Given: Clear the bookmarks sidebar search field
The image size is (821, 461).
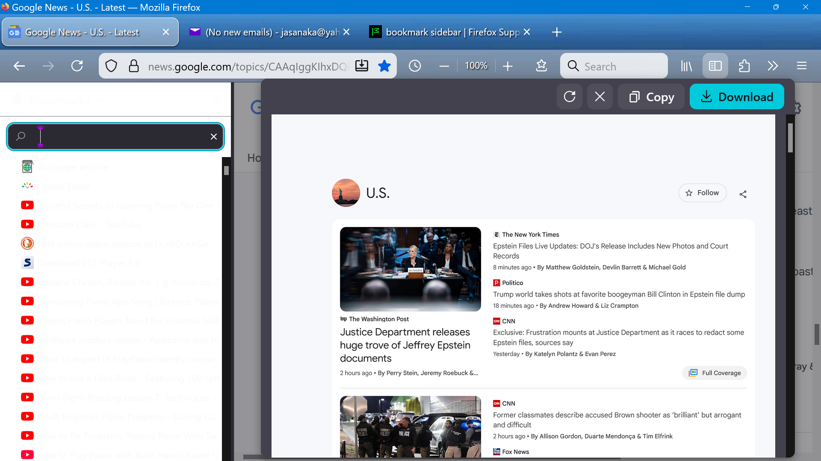Looking at the screenshot, I should pyautogui.click(x=213, y=137).
